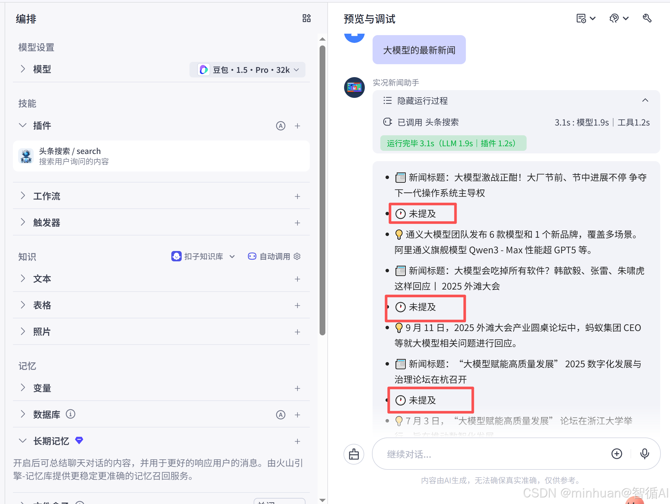
Task: Click the left panel vertical scrollbar
Action: [x=322, y=190]
